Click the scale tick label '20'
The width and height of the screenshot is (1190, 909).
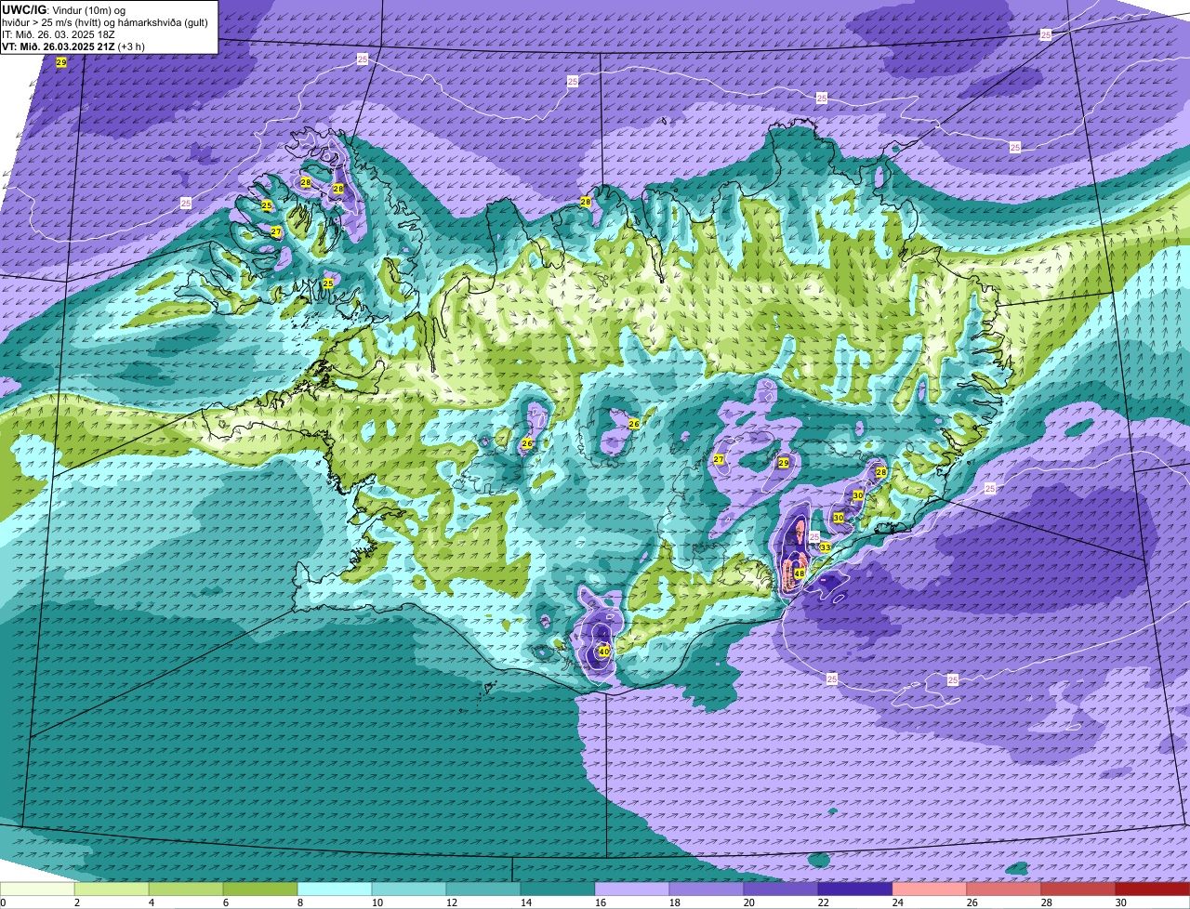749,902
